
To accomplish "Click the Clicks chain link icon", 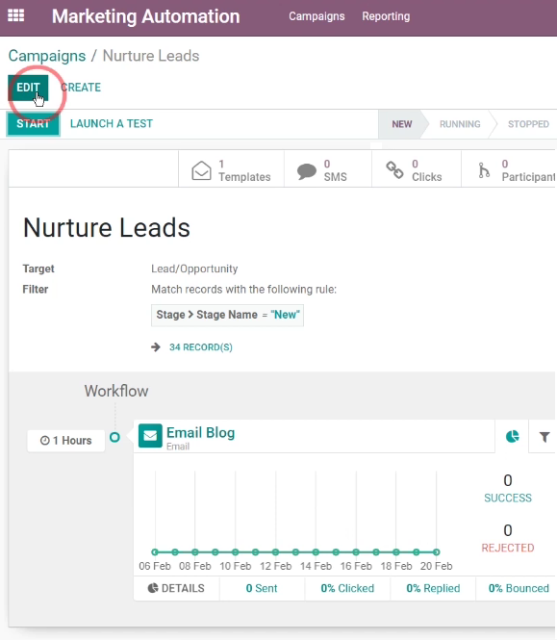I will (x=394, y=170).
